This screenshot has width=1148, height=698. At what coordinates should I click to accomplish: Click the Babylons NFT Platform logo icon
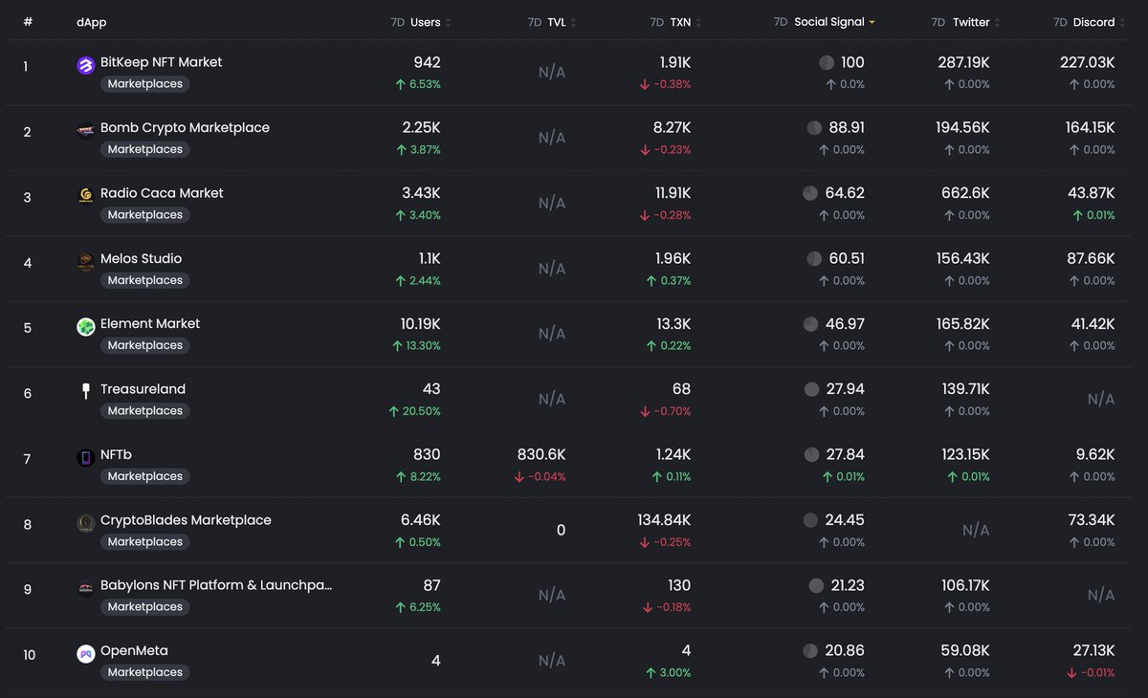click(x=86, y=588)
